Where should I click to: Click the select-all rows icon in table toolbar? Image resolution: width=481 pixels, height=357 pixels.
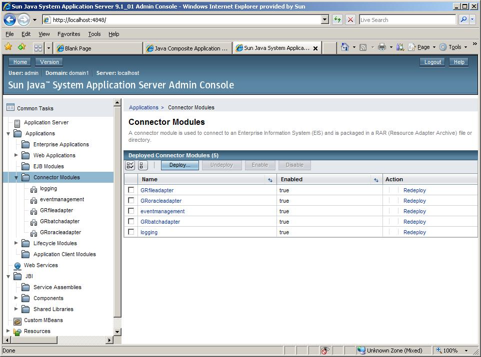130,165
